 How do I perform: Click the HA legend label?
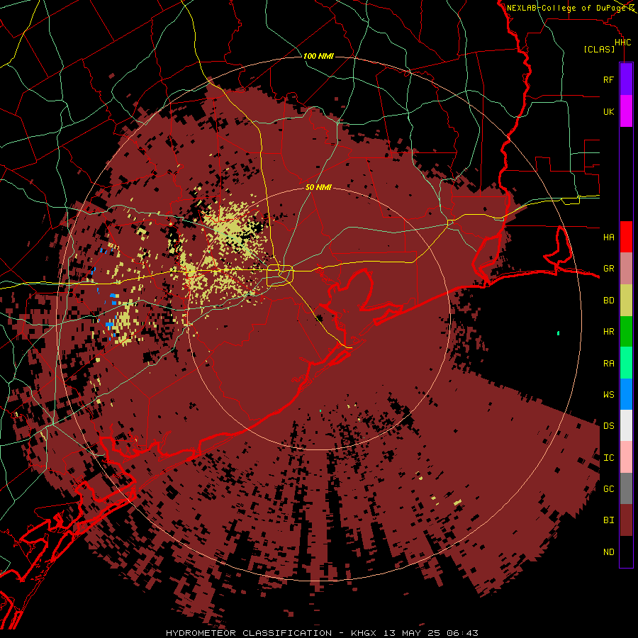coord(609,237)
